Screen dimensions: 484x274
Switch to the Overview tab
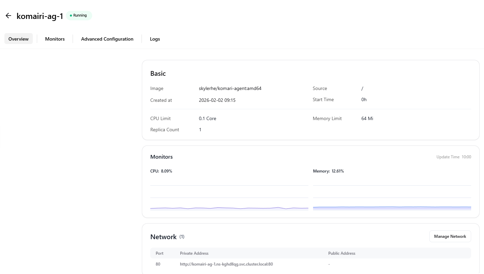point(19,39)
